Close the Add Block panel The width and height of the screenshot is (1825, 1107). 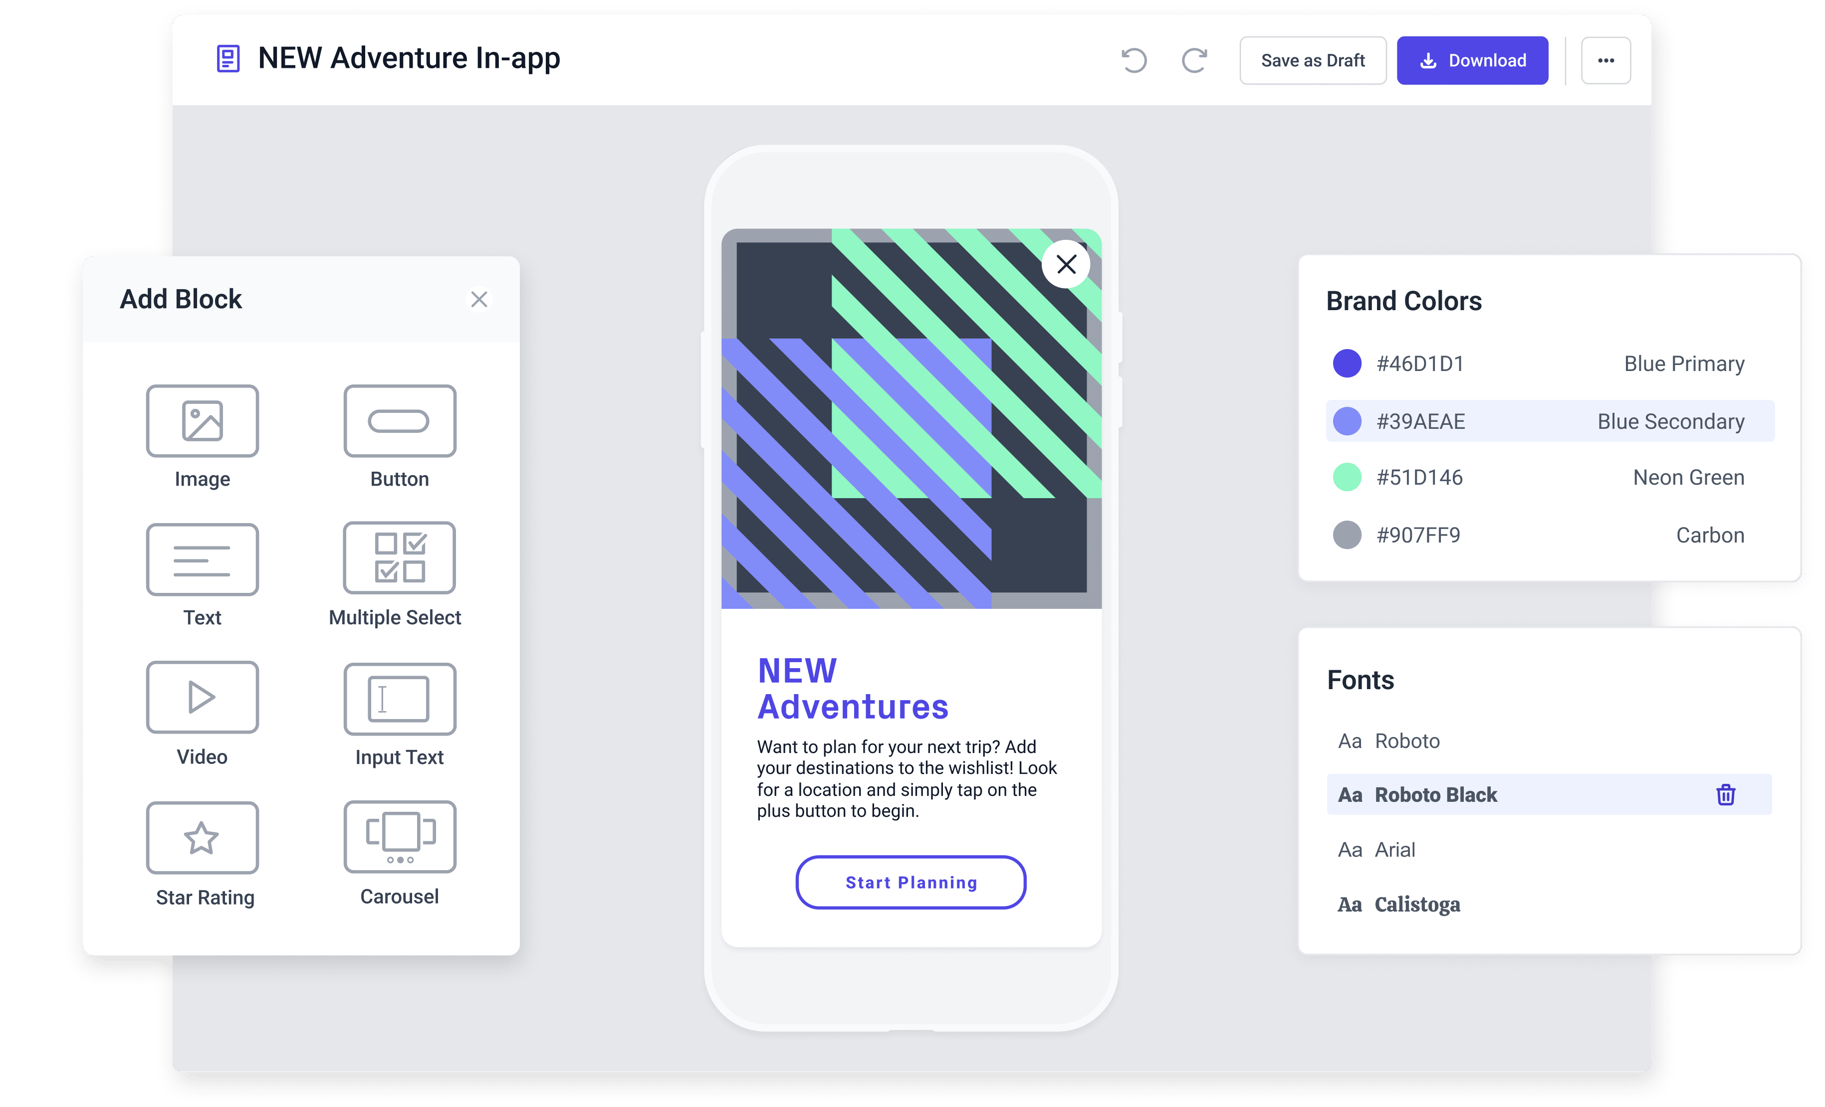pos(479,299)
